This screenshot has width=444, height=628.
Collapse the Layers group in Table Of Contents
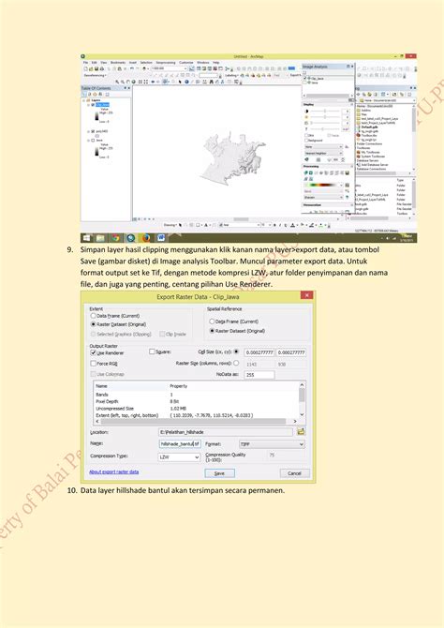click(83, 100)
